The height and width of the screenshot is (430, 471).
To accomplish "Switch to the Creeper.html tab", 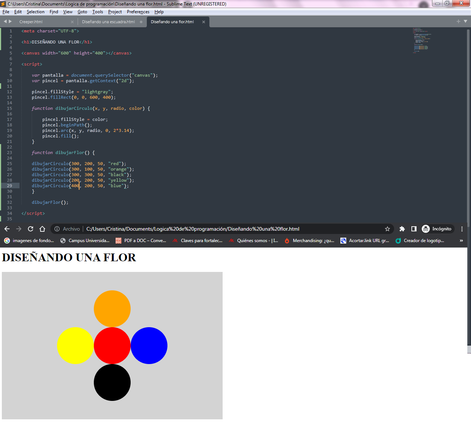I will pos(31,22).
